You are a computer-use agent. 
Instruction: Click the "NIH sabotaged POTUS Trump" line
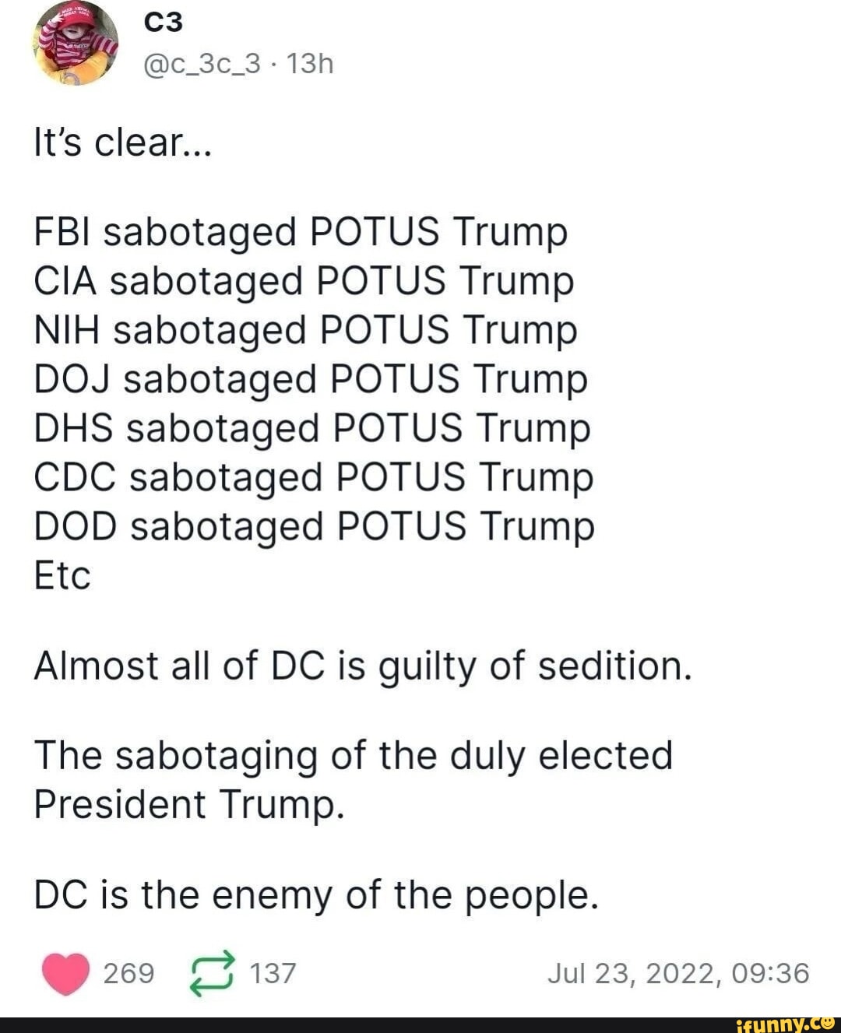(305, 330)
